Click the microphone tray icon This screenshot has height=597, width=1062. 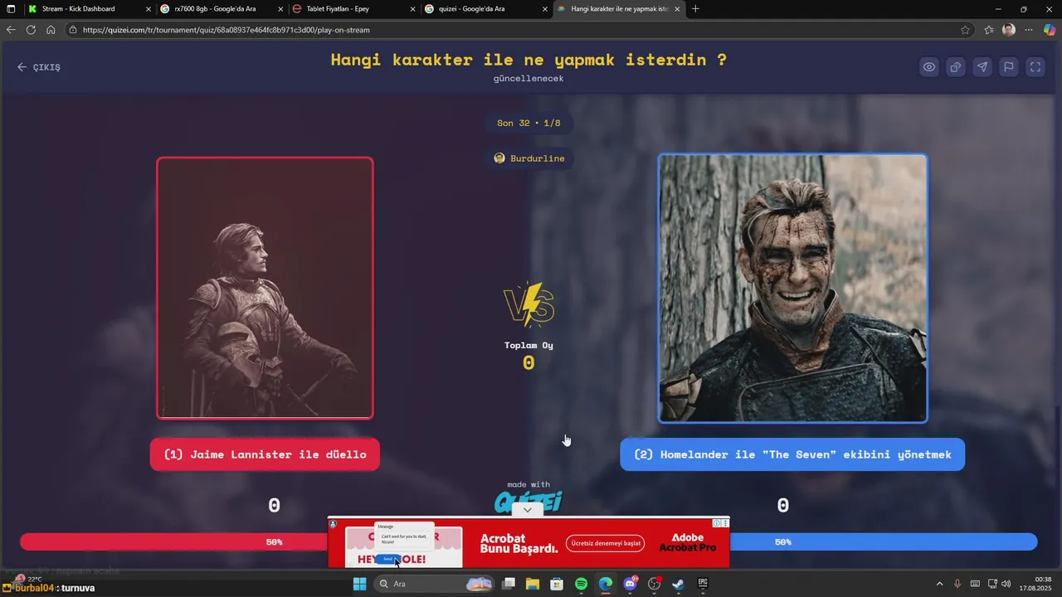coord(957,584)
